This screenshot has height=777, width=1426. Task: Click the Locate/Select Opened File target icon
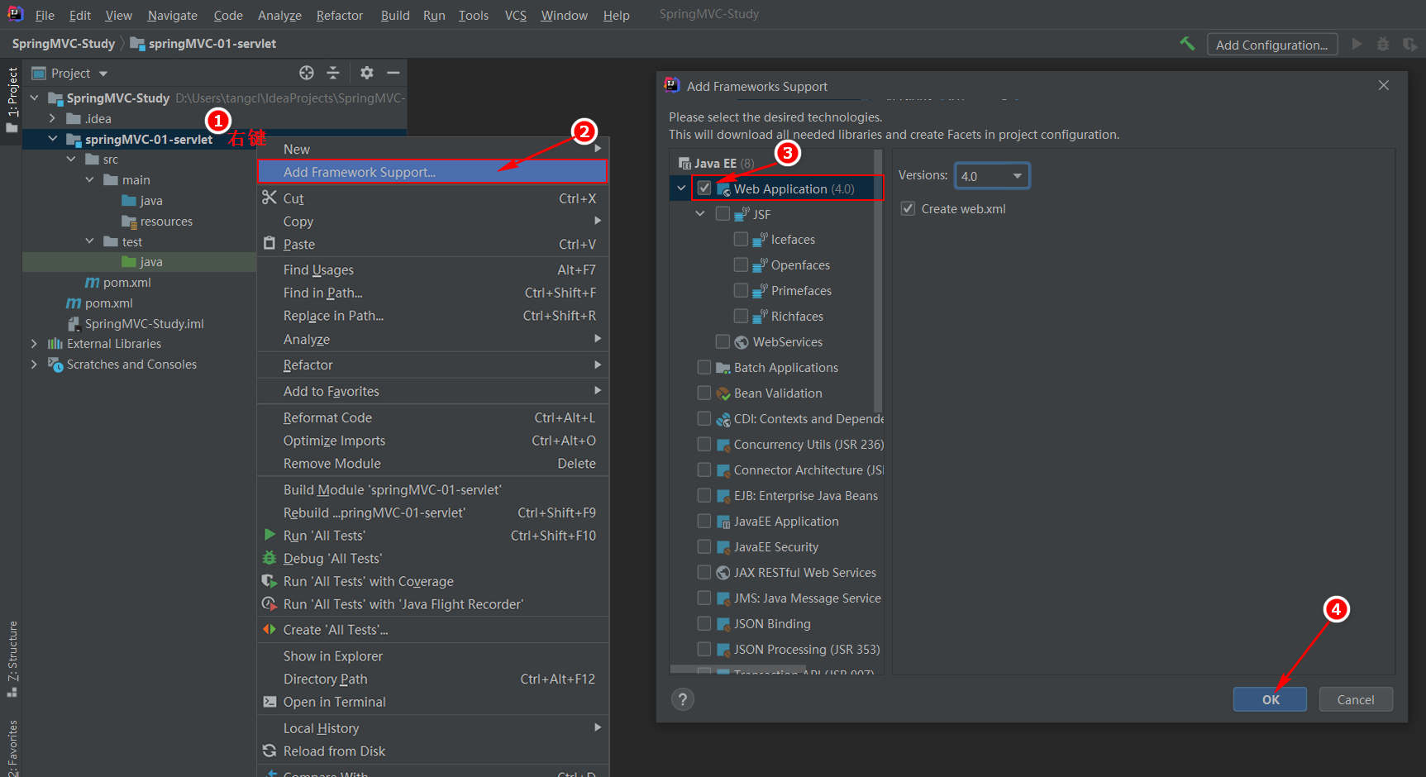(307, 73)
